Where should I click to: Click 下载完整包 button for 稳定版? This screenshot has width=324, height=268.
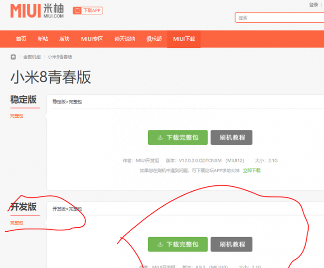(x=178, y=137)
